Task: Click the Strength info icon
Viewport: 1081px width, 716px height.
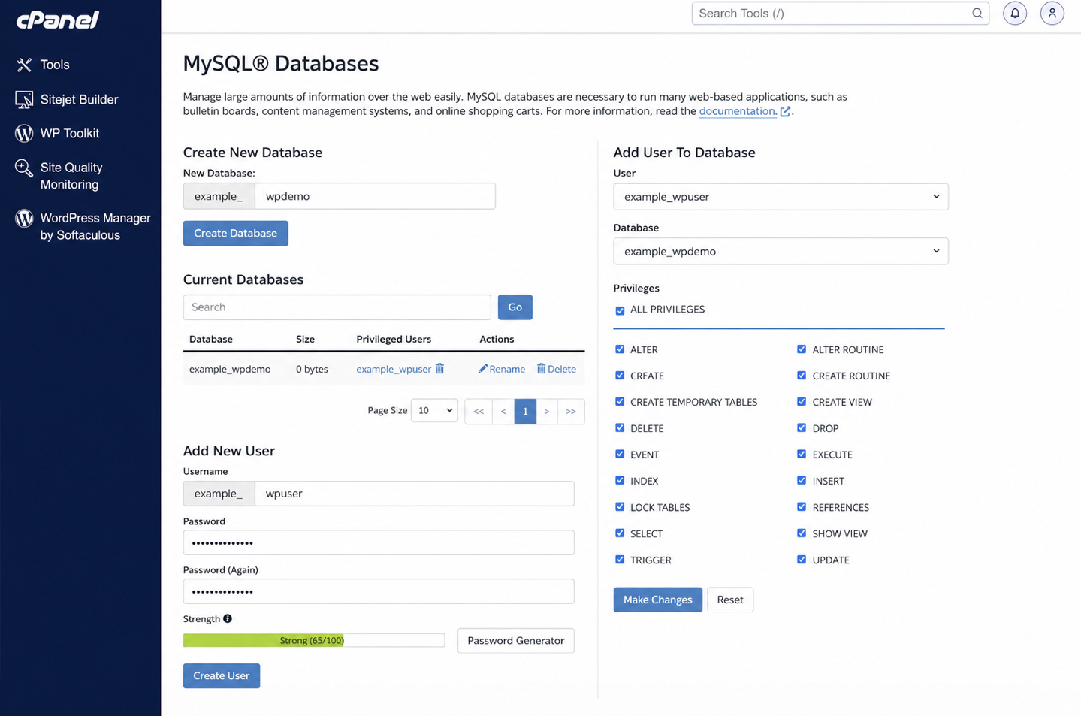Action: (x=228, y=618)
